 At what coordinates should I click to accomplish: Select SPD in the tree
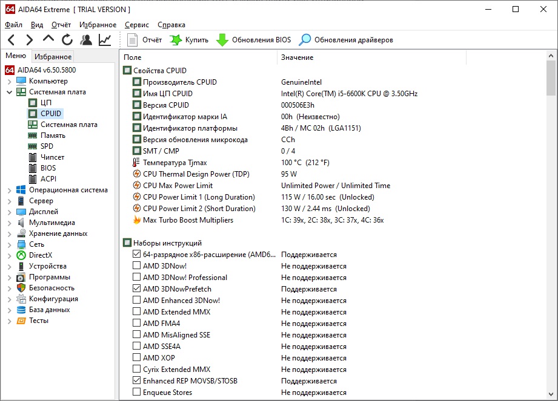(x=47, y=146)
